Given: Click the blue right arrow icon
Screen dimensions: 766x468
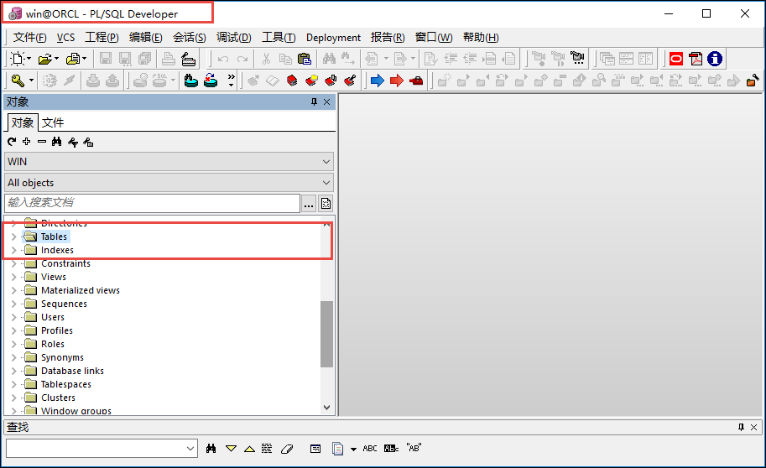Looking at the screenshot, I should click(378, 81).
